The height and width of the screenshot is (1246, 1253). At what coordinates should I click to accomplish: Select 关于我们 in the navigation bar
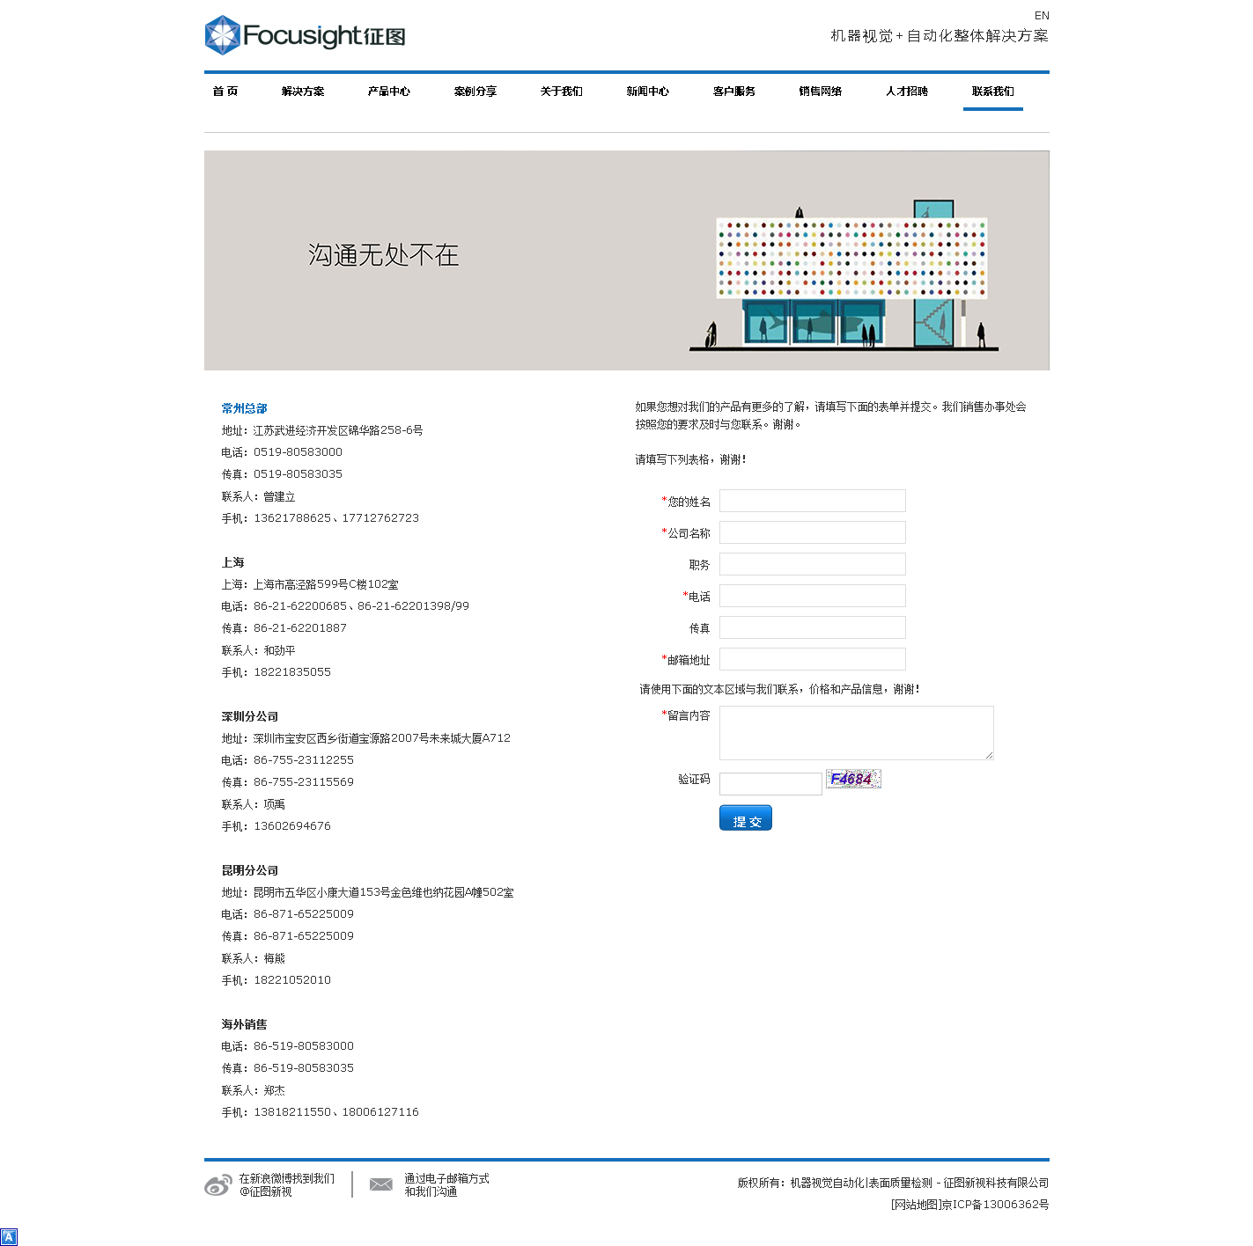561,92
